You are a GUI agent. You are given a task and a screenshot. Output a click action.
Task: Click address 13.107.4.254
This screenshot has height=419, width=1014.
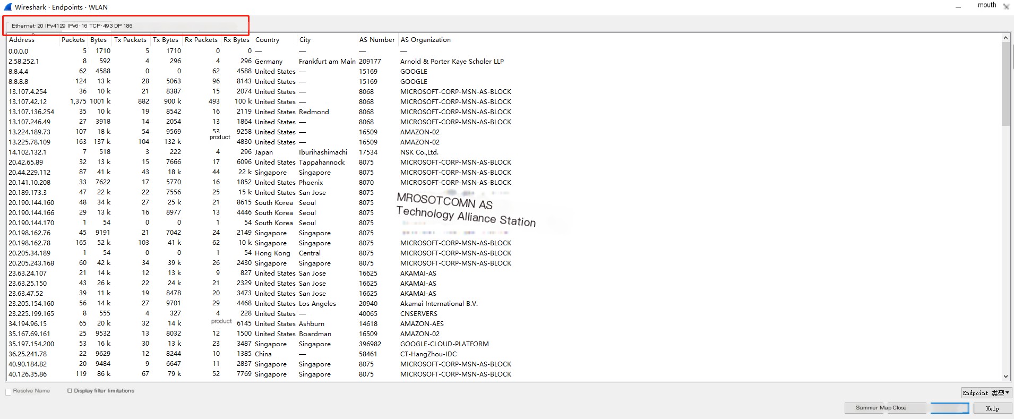[28, 91]
